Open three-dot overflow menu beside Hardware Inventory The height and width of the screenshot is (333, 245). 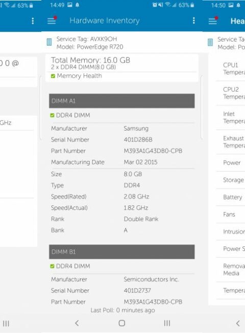(x=193, y=20)
